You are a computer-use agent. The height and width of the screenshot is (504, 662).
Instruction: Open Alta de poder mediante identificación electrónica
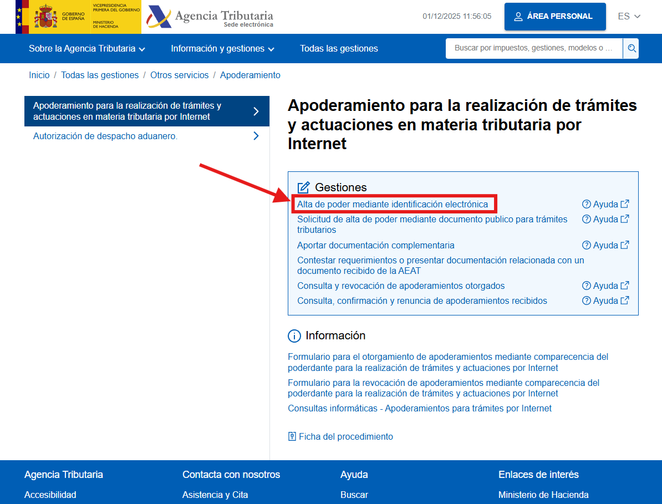(x=394, y=204)
